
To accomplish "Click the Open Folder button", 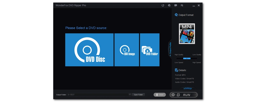I will coord(138,95).
